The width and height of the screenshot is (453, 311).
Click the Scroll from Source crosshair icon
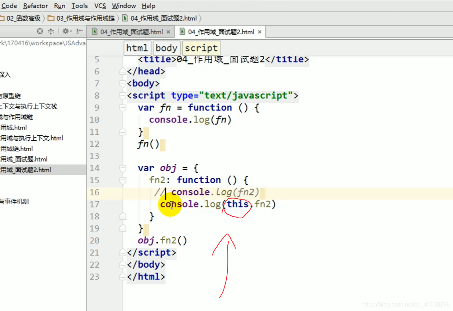[x=40, y=31]
